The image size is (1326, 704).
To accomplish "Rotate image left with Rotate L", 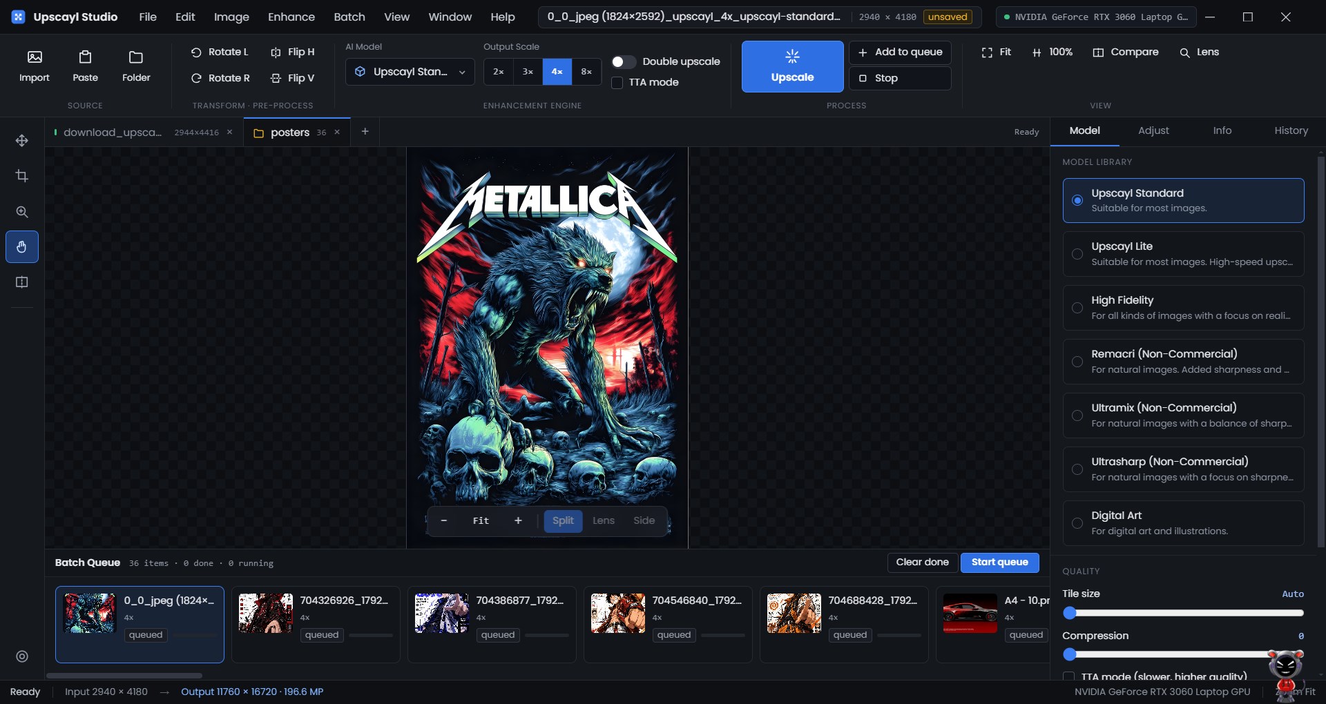I will (219, 52).
